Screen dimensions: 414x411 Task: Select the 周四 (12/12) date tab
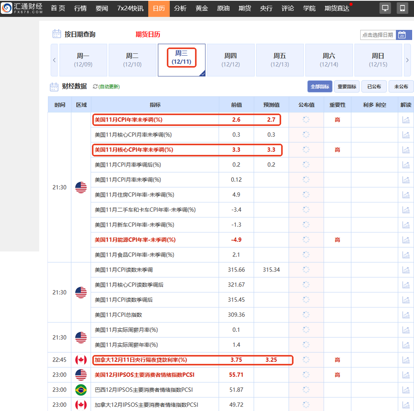tap(231, 60)
